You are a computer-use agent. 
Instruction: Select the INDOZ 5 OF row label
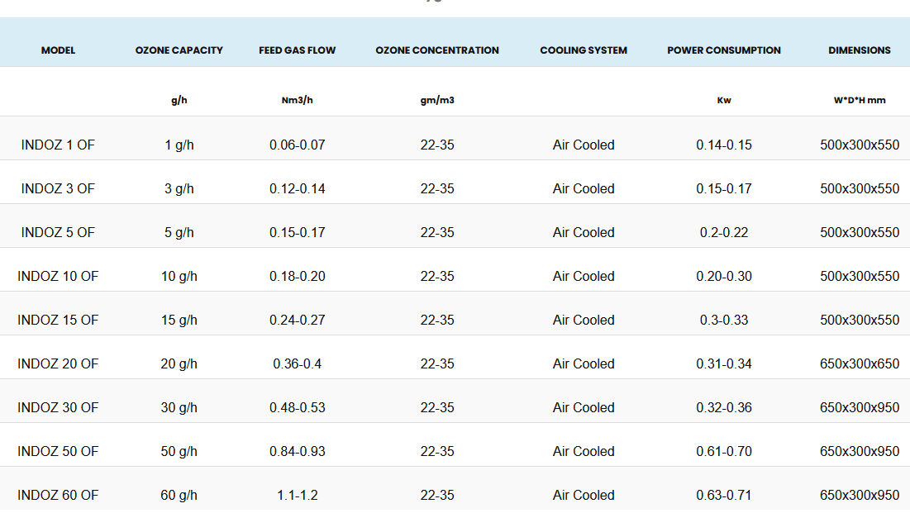click(58, 232)
